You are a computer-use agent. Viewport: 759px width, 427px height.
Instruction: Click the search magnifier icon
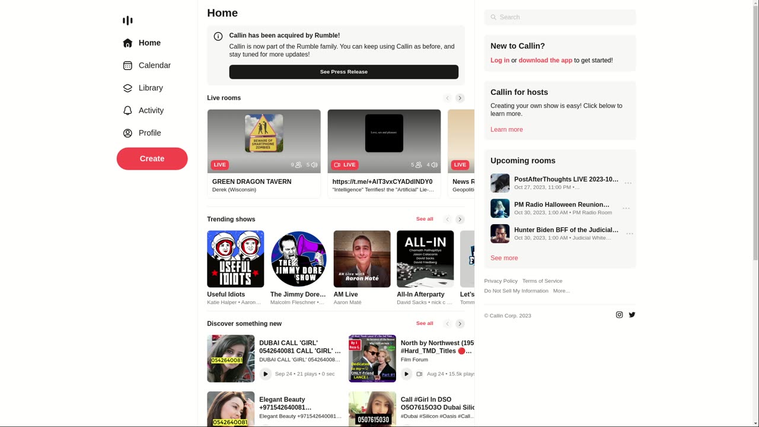(x=493, y=17)
